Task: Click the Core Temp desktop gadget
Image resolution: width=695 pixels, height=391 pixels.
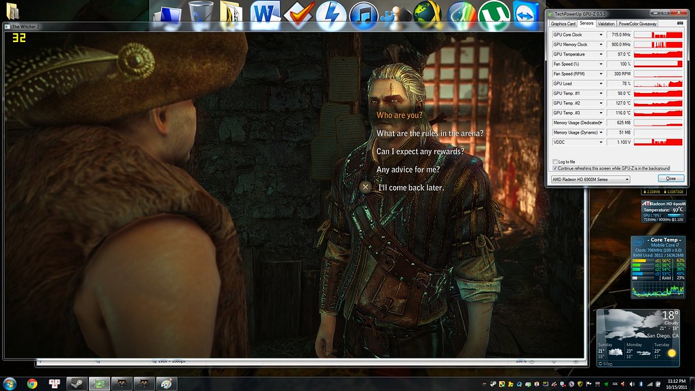Action: (658, 267)
